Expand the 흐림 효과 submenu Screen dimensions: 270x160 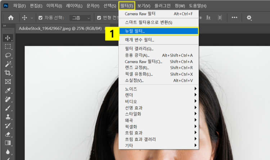point(159,133)
